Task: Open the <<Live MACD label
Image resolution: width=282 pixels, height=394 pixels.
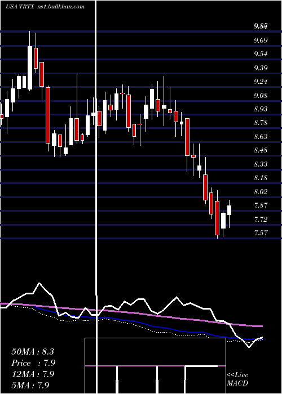Action: (237, 379)
